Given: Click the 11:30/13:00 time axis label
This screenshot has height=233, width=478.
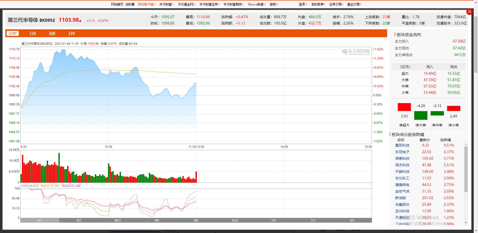Looking at the screenshot, I should click(x=196, y=147).
